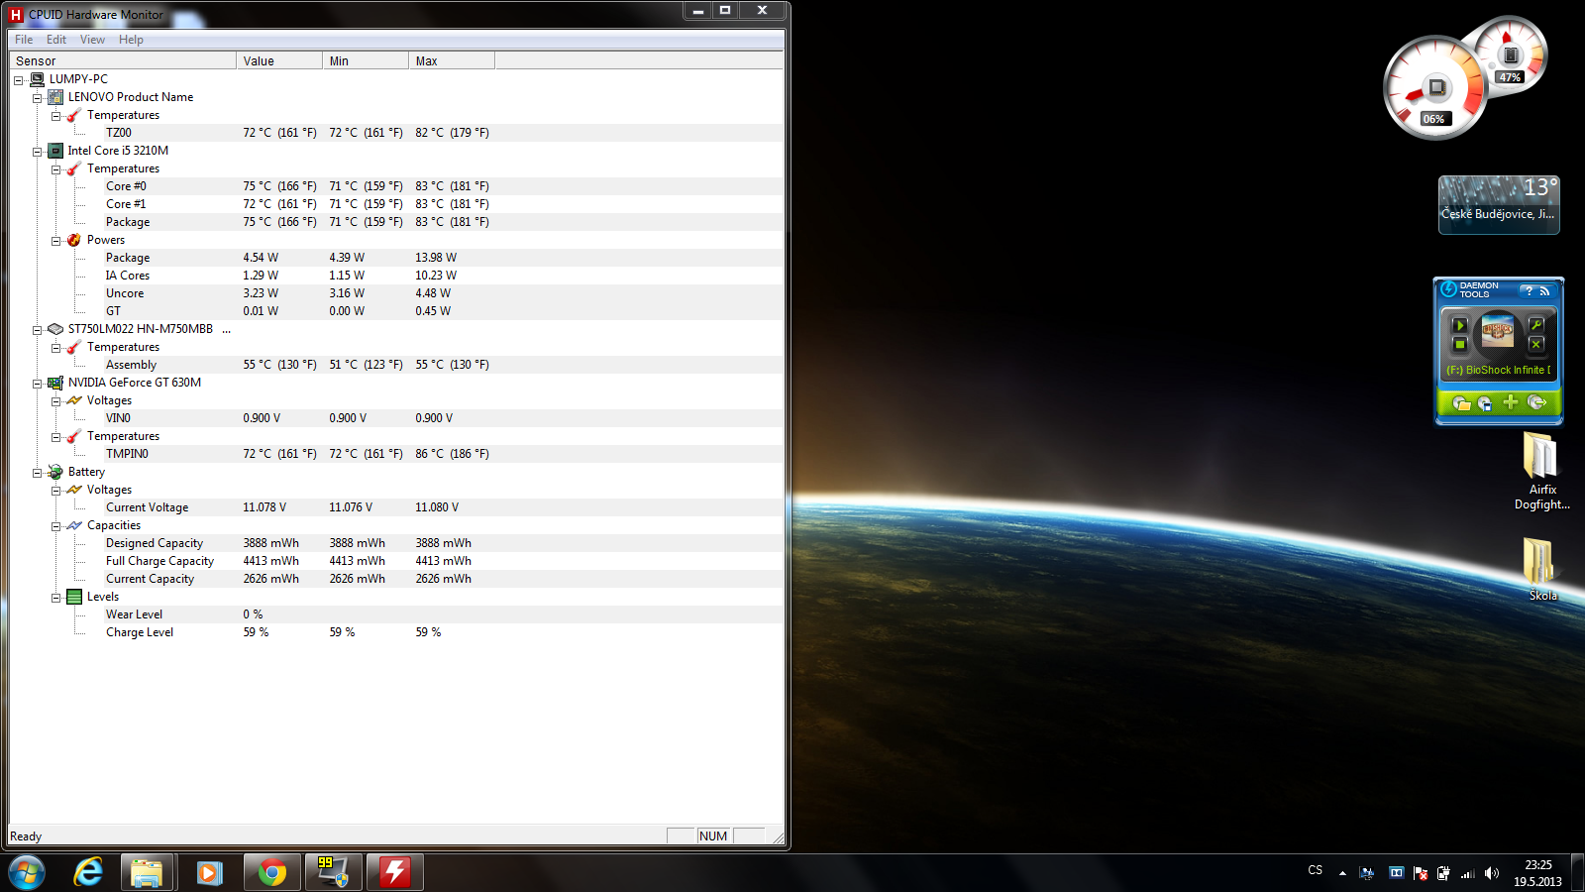
Task: Collapse the LENOVO Product Name node
Action: (37, 98)
